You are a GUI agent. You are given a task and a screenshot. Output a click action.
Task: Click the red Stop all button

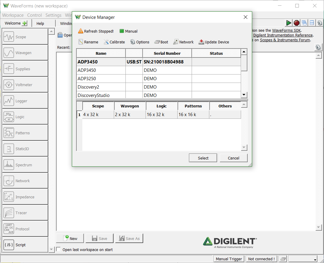(296, 23)
